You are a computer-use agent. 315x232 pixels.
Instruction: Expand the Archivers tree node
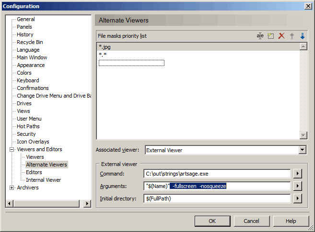coord(12,188)
